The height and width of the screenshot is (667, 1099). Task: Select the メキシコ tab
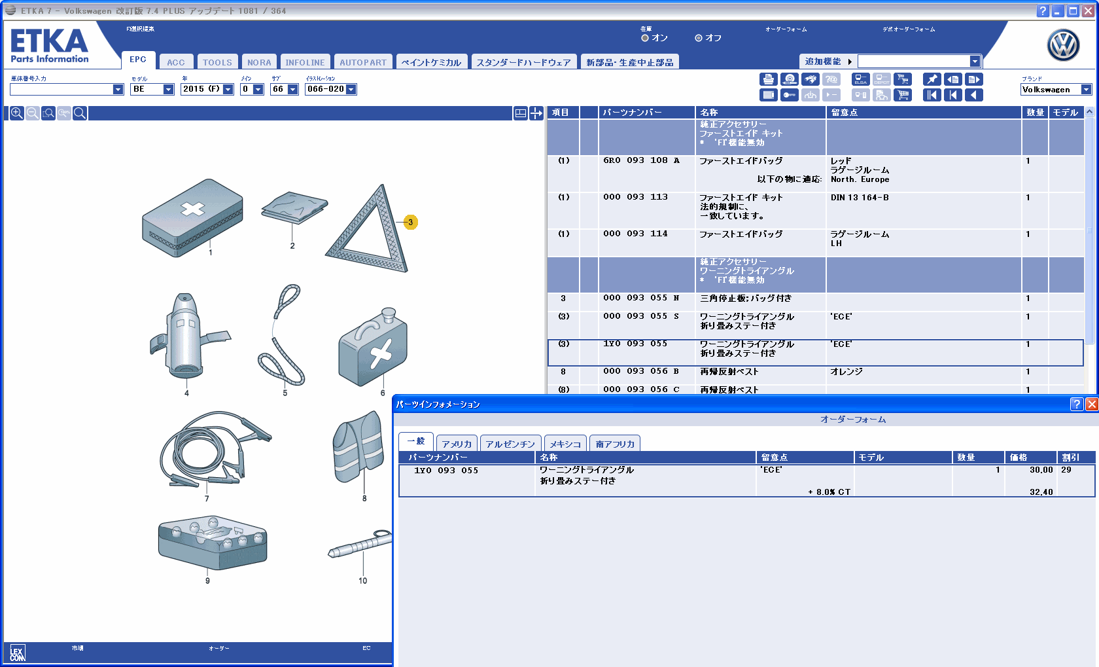(x=565, y=444)
